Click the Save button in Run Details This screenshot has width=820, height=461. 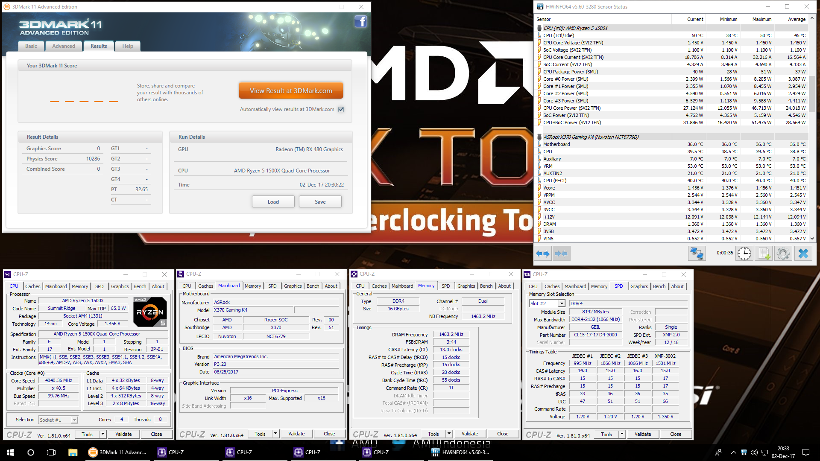click(320, 202)
